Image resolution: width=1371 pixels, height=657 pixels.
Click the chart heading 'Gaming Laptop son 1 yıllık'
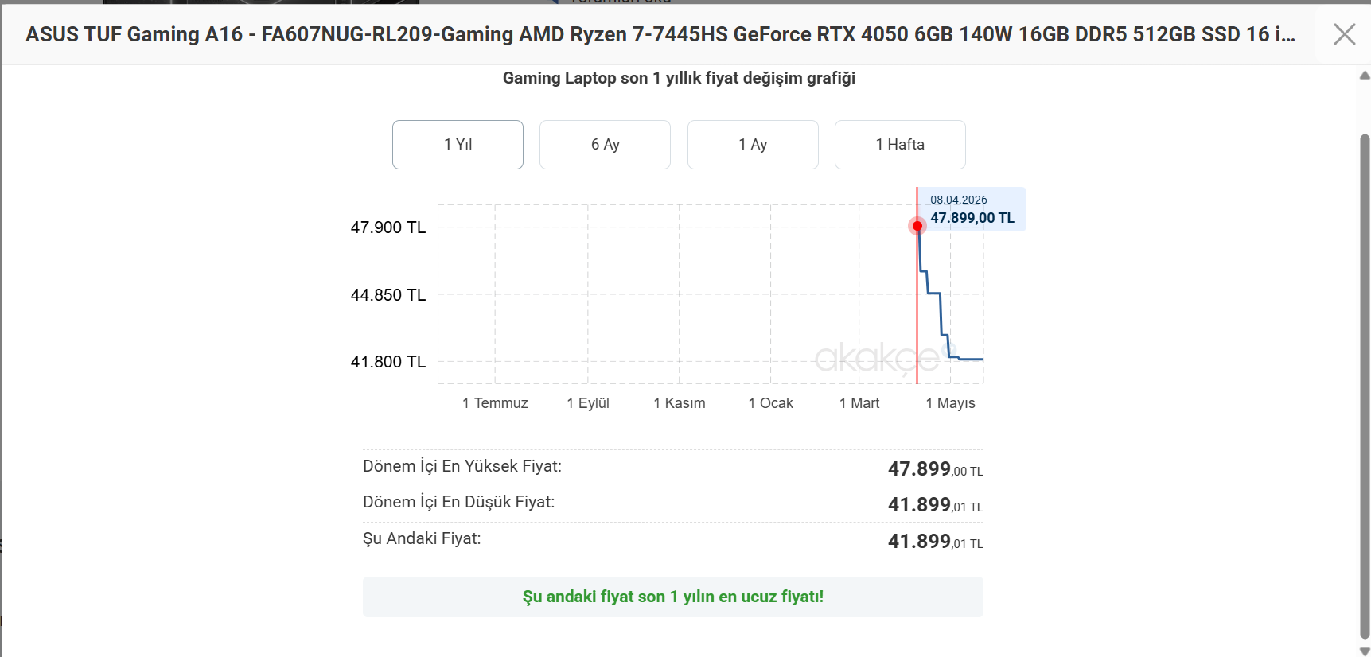[679, 78]
